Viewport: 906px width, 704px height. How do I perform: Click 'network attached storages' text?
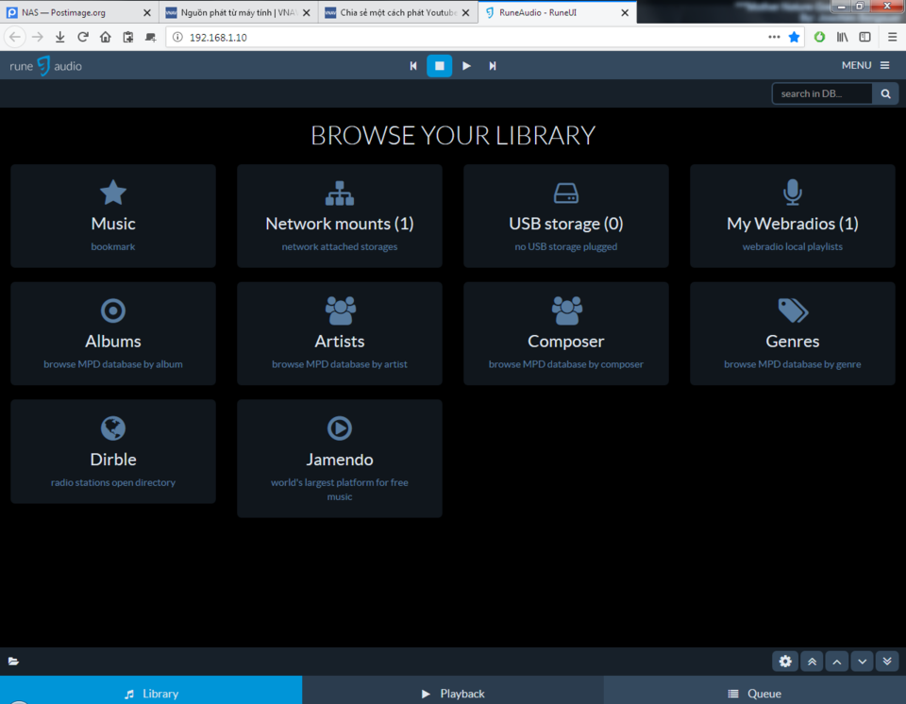[x=340, y=247]
